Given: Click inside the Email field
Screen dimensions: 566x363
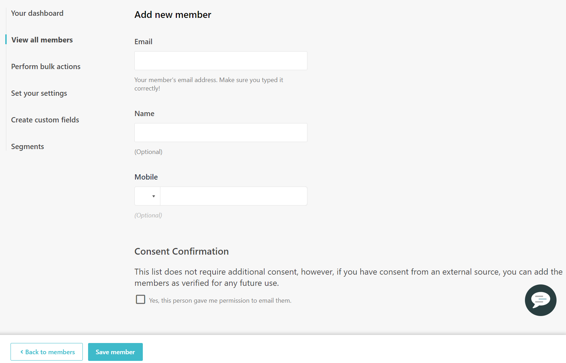Looking at the screenshot, I should point(220,60).
